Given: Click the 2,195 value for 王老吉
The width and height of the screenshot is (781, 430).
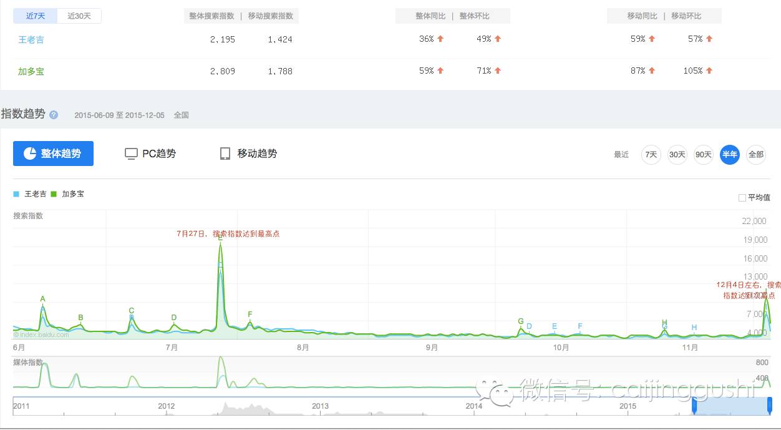Looking at the screenshot, I should [x=223, y=39].
